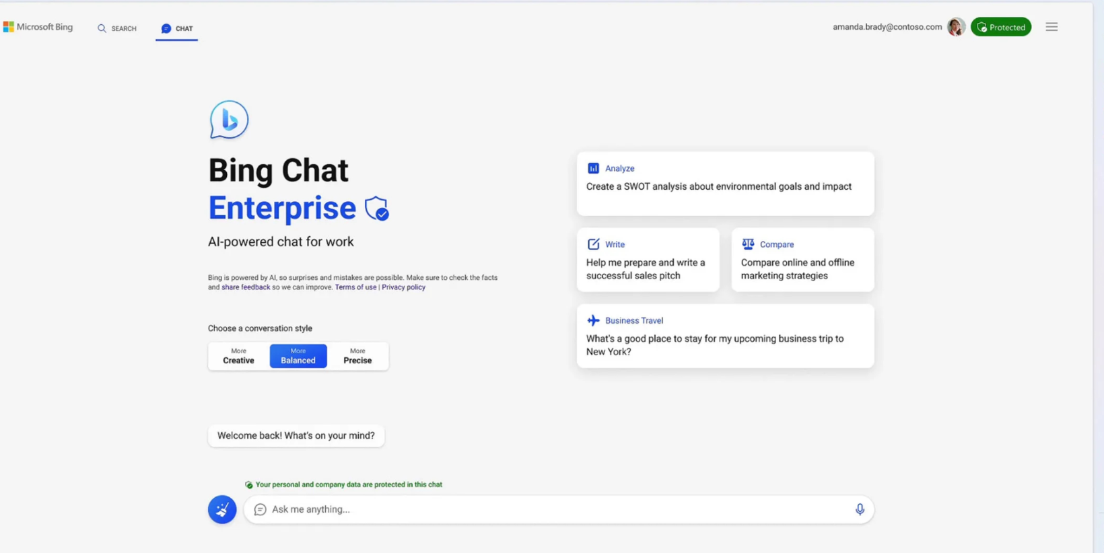1104x553 pixels.
Task: Select the Chat tab
Action: tap(177, 28)
